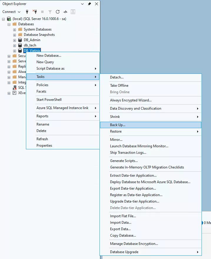Select Mirror... task

(151, 140)
